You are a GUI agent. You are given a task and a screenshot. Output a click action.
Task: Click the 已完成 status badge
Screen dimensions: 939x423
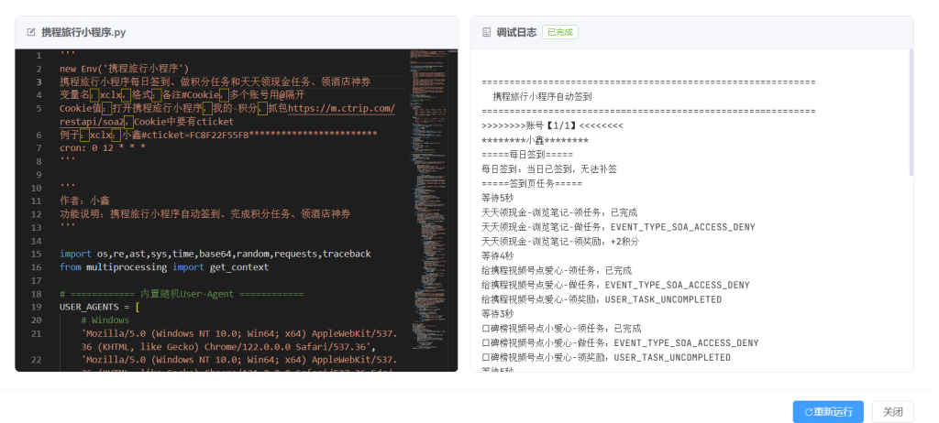[x=560, y=32]
